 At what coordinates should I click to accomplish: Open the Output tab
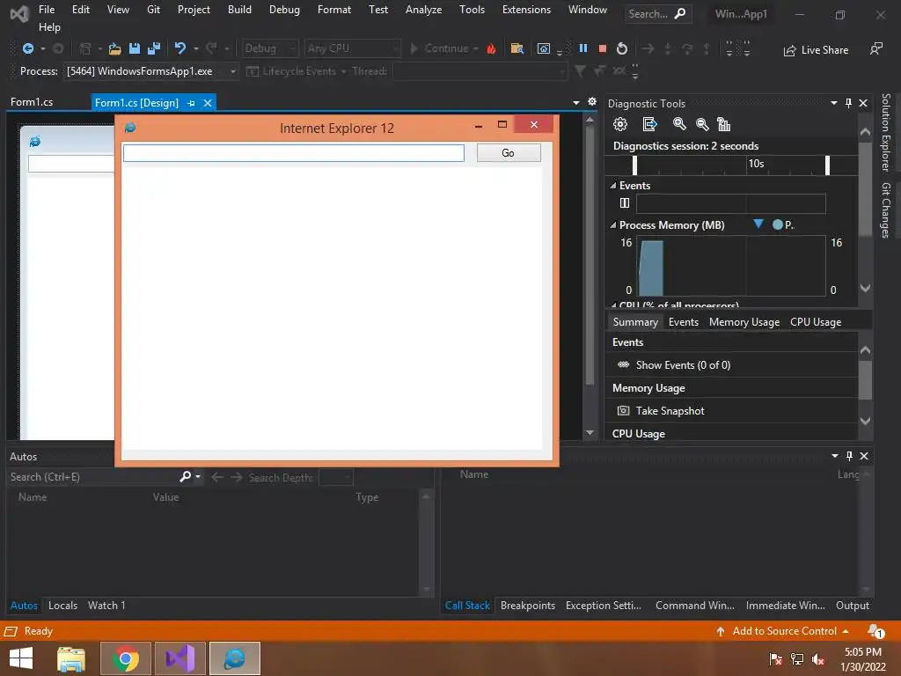852,606
